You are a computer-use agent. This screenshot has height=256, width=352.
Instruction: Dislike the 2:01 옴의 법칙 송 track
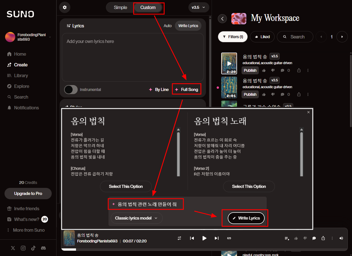(x=273, y=94)
